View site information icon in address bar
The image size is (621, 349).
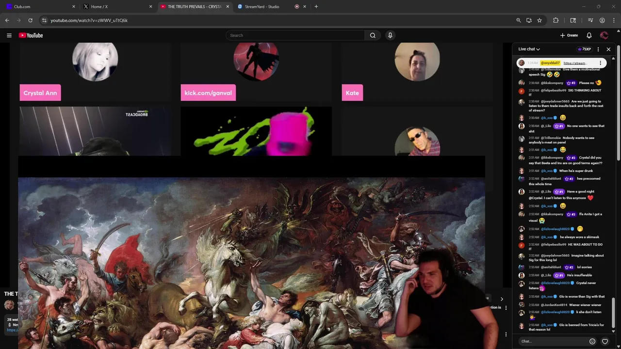click(x=44, y=20)
